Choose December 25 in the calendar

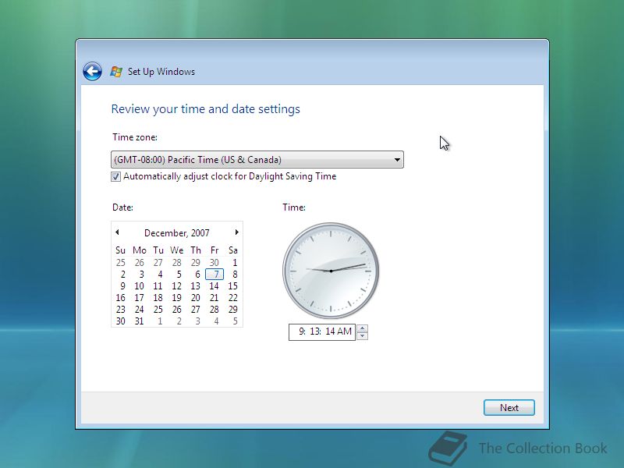pyautogui.click(x=158, y=309)
